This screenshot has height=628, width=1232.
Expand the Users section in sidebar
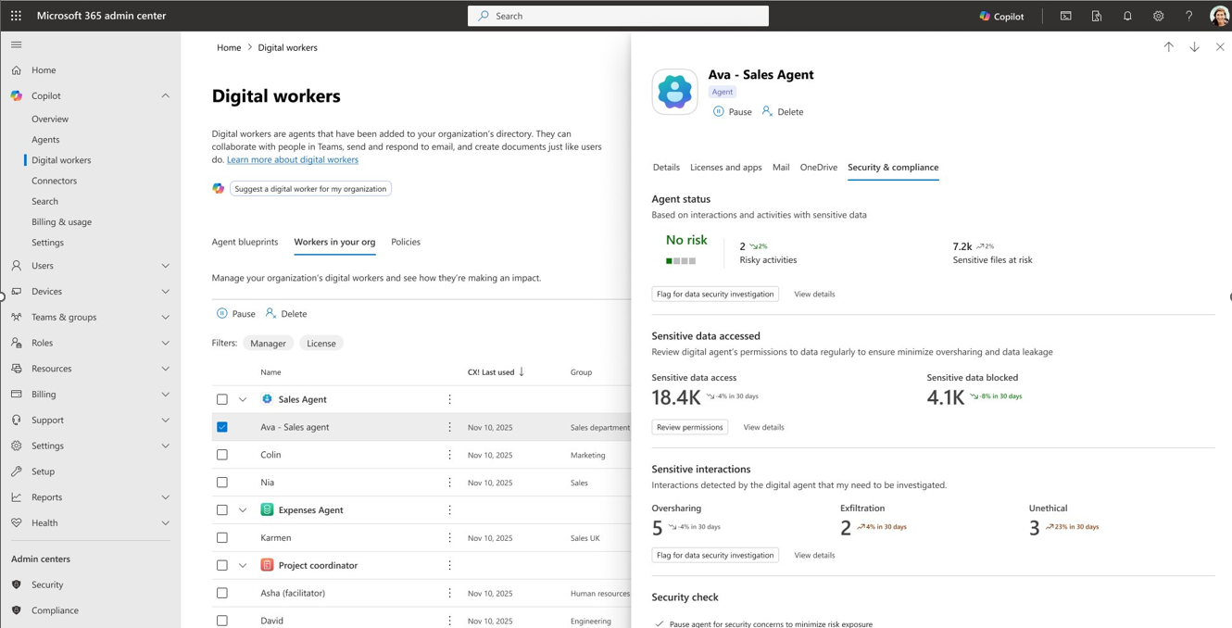[x=165, y=266]
